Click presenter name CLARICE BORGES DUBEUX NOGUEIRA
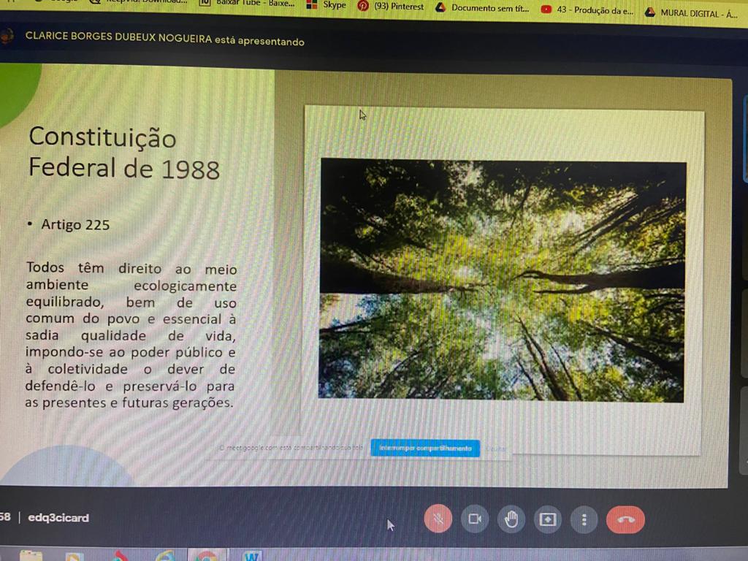The image size is (748, 561). 118,37
